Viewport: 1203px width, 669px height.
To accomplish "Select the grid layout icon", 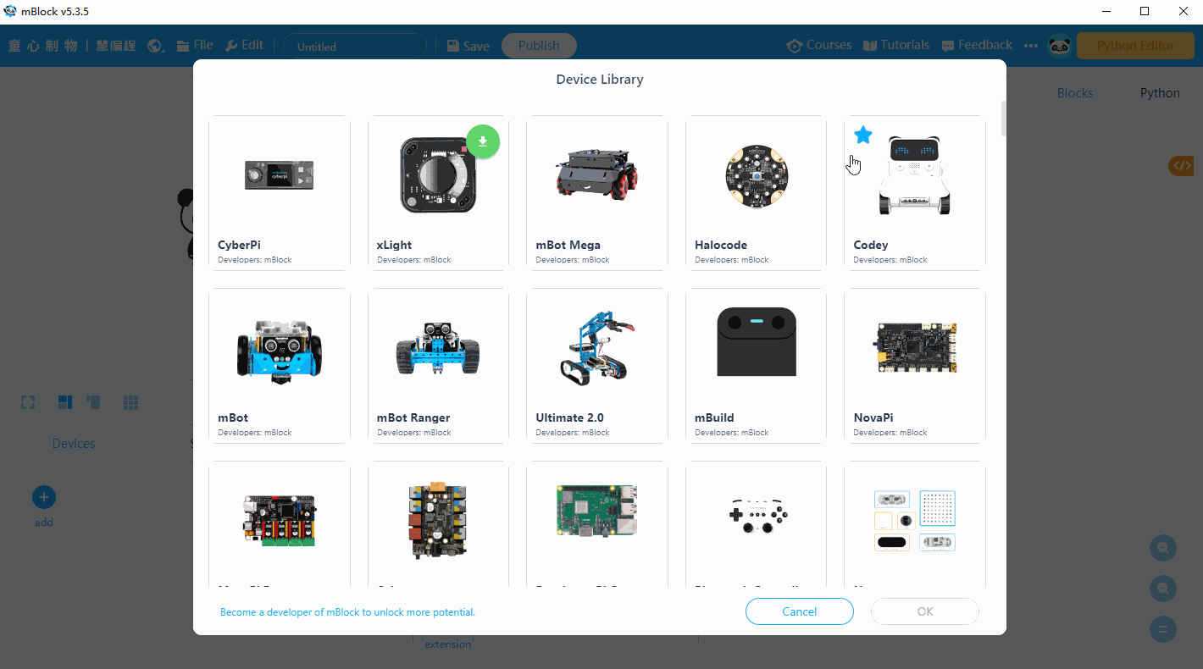I will coord(130,402).
